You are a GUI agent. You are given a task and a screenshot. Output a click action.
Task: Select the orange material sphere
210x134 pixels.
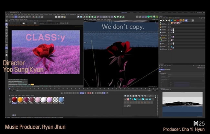20,100
